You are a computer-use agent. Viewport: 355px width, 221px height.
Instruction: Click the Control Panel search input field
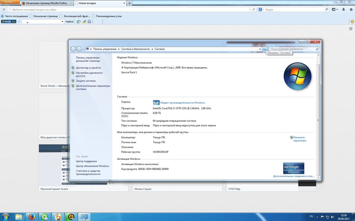tap(292, 49)
